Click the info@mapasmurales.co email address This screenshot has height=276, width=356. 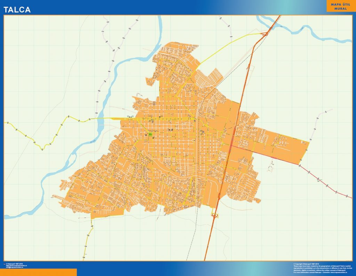15,267
